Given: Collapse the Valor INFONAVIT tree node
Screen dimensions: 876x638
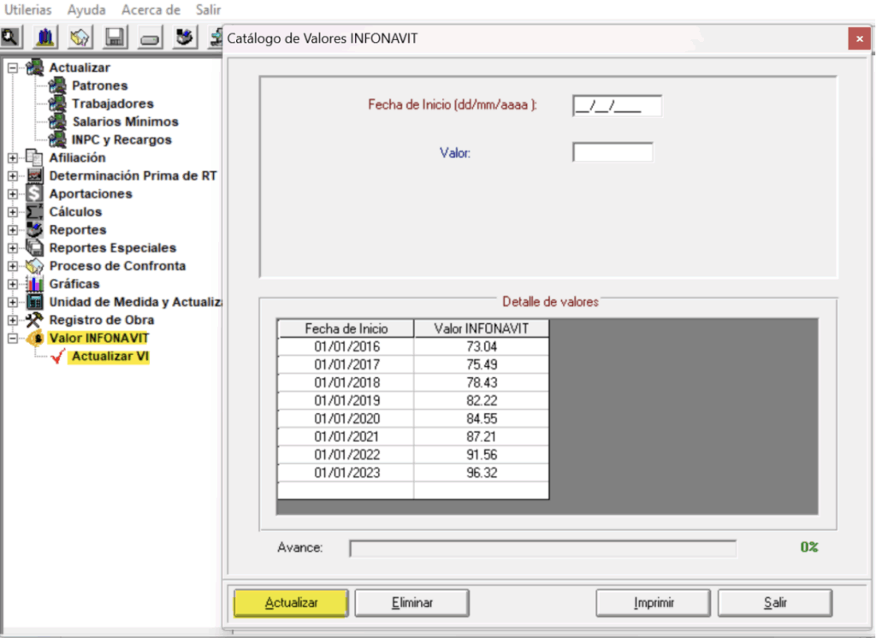Looking at the screenshot, I should (x=12, y=338).
